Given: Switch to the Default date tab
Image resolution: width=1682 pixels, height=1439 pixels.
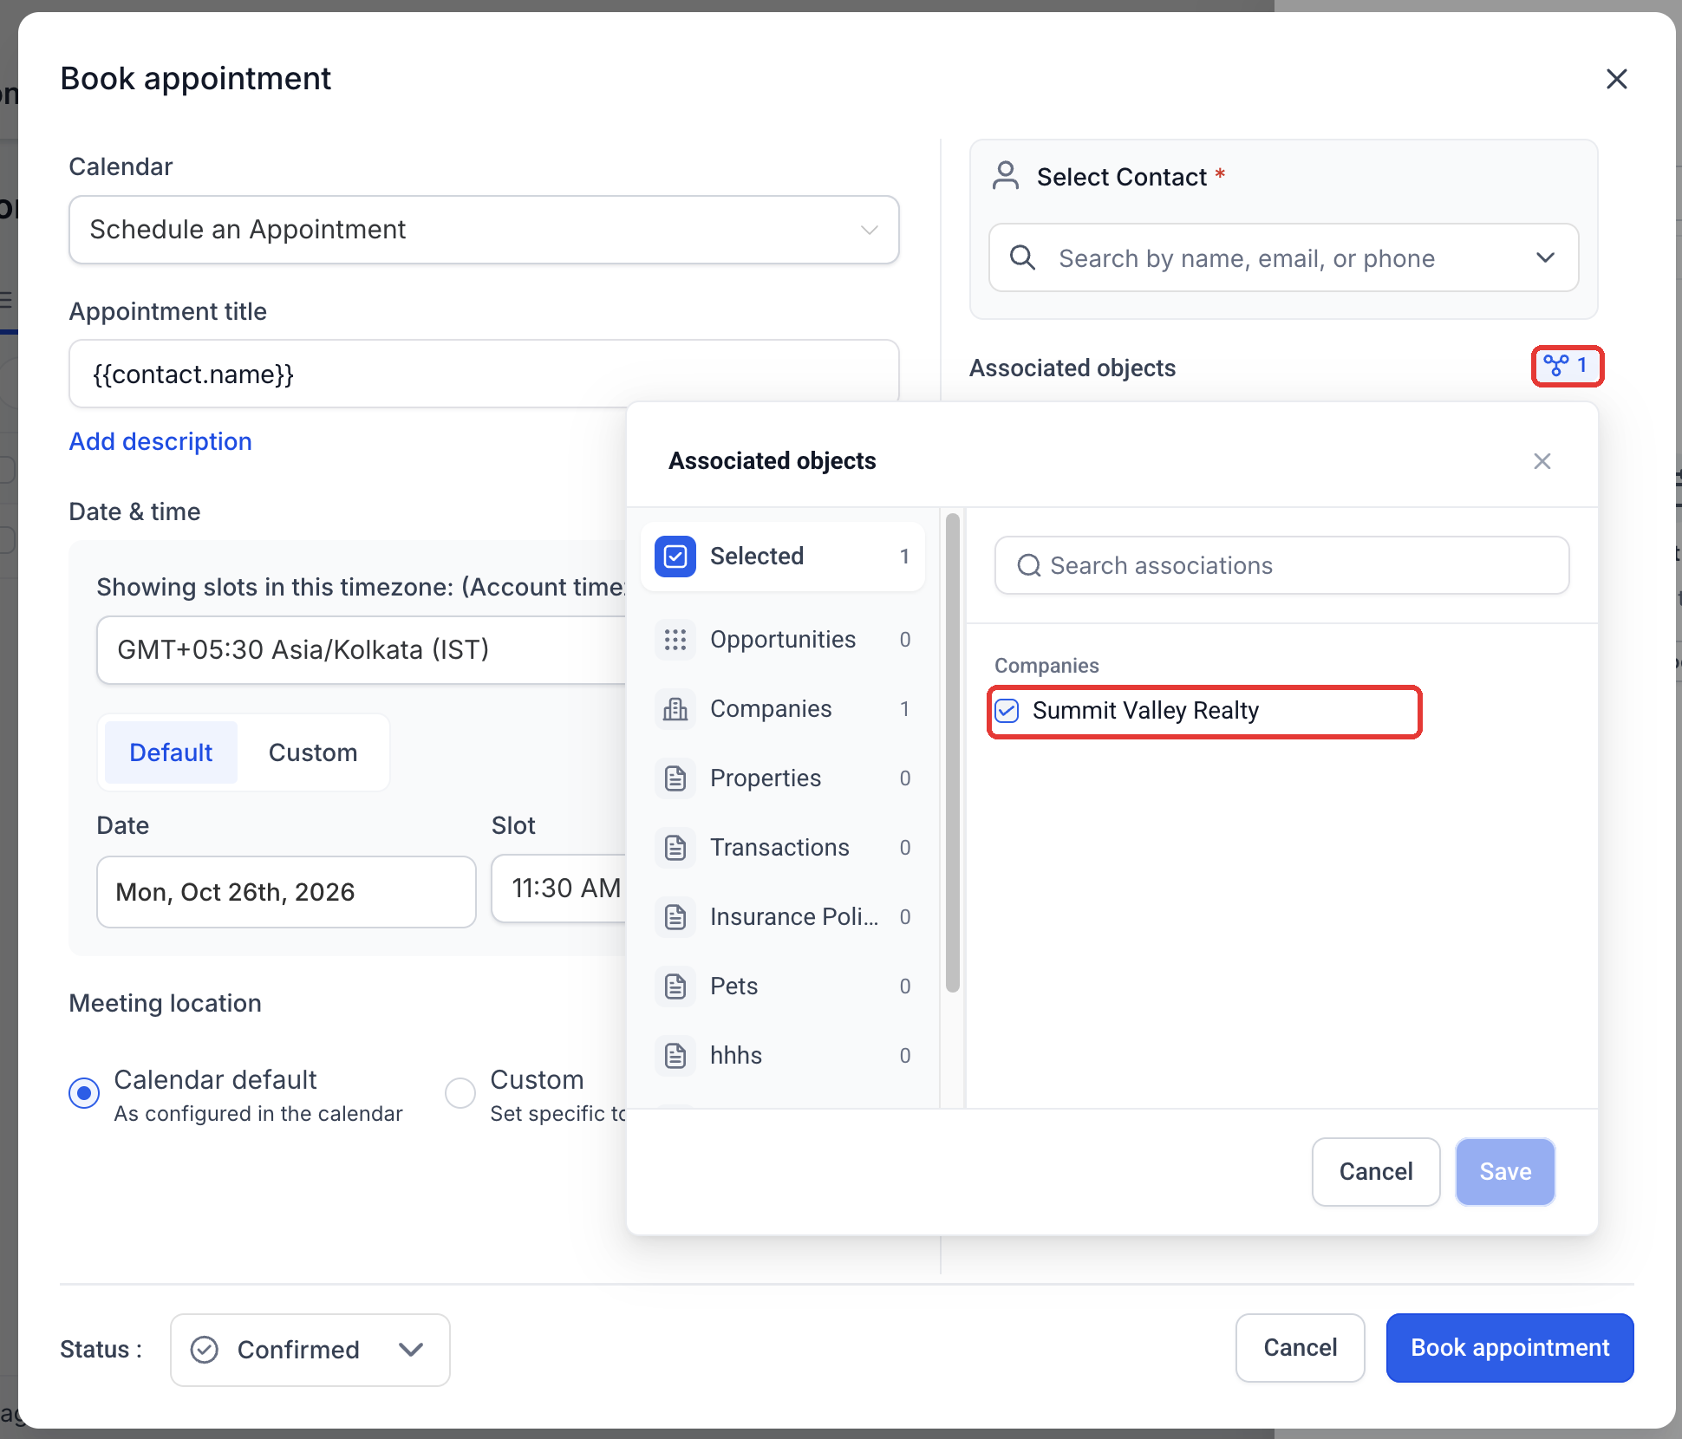Looking at the screenshot, I should pos(171,752).
